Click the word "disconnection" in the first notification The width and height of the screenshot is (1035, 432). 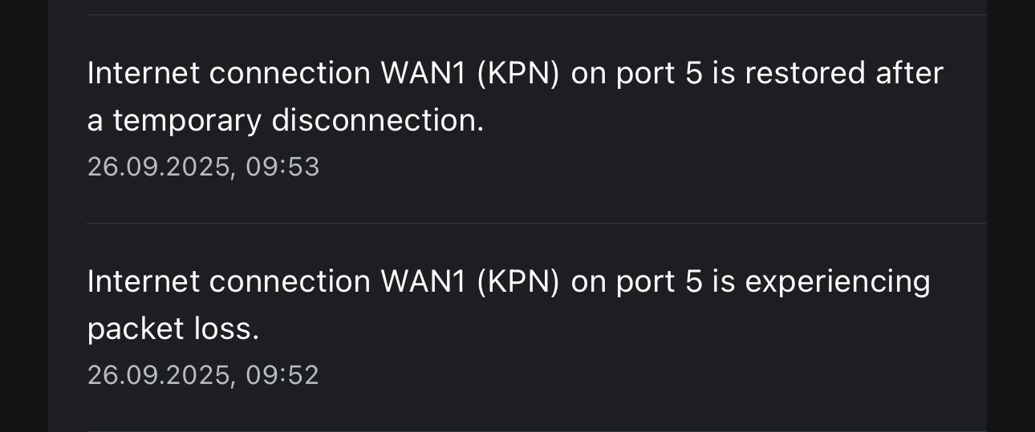coord(375,120)
